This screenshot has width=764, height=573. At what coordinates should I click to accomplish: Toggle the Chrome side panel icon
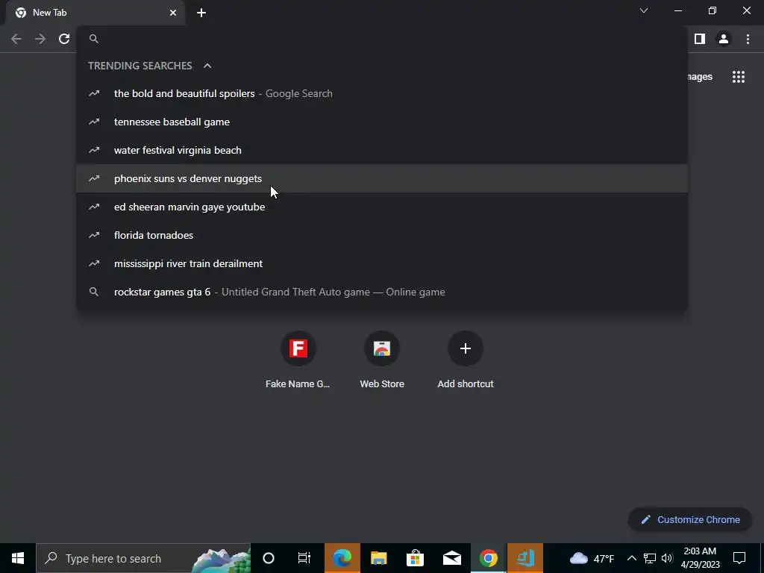[700, 39]
